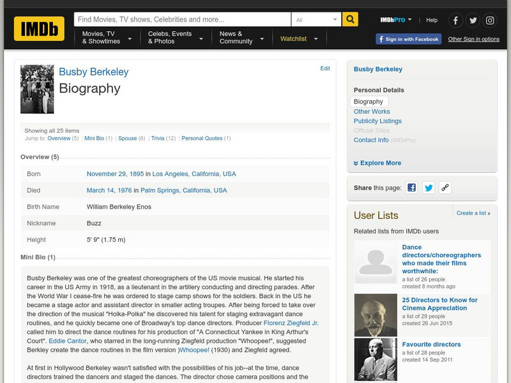Open the March 14 death date link
The height and width of the screenshot is (383, 511).
(100, 190)
